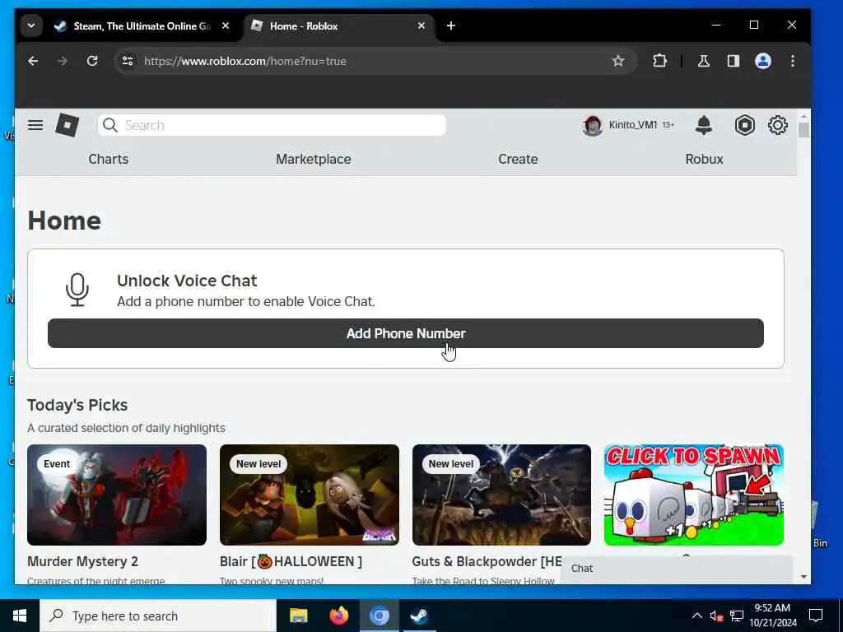
Task: Open the Windows Start menu
Action: 20,616
